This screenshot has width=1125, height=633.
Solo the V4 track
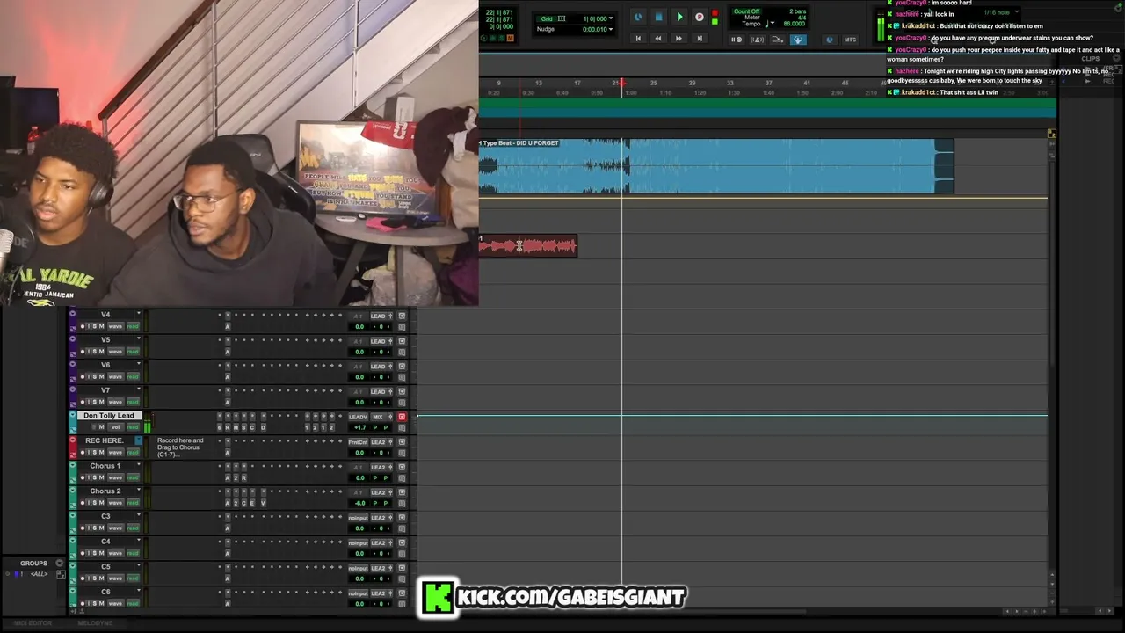click(95, 326)
